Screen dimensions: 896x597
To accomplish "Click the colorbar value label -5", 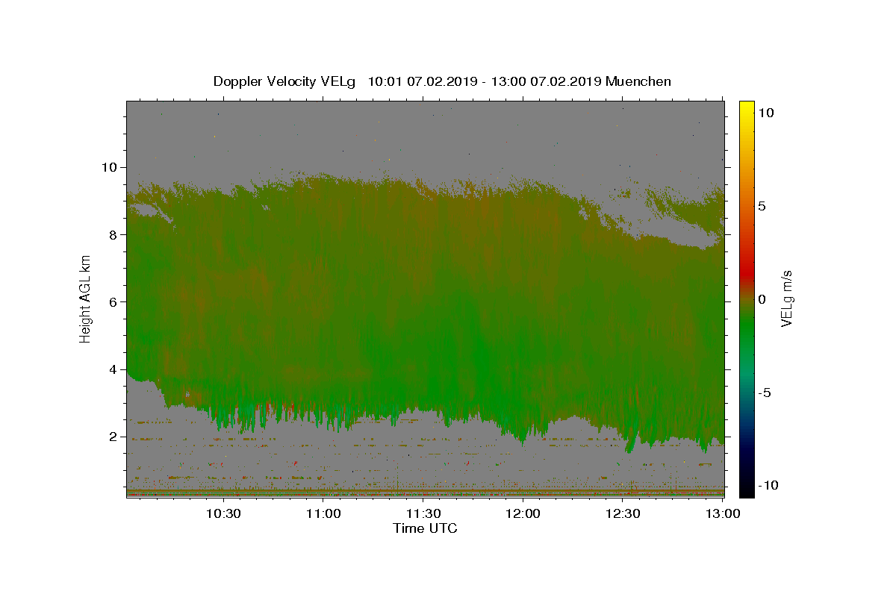I will click(x=766, y=393).
